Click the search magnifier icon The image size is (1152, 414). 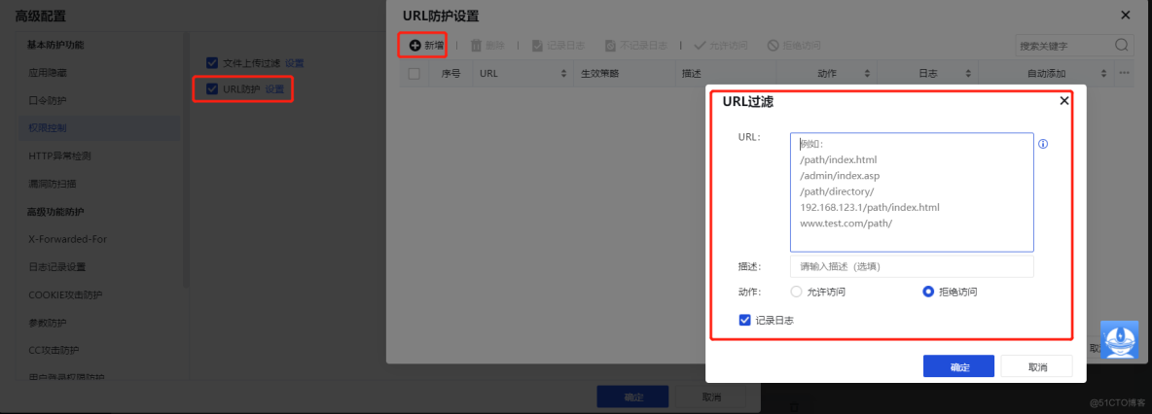[x=1121, y=45]
